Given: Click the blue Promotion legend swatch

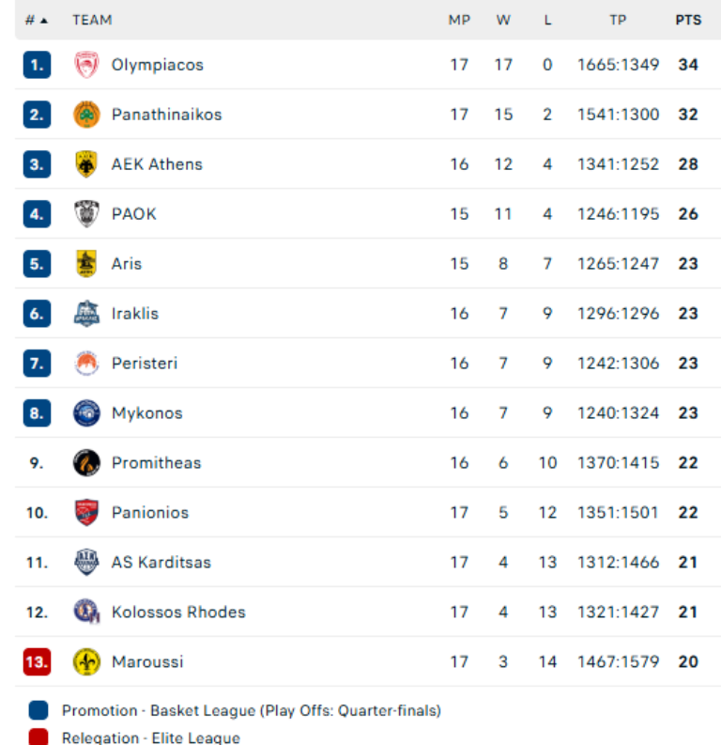Looking at the screenshot, I should click(x=38, y=710).
